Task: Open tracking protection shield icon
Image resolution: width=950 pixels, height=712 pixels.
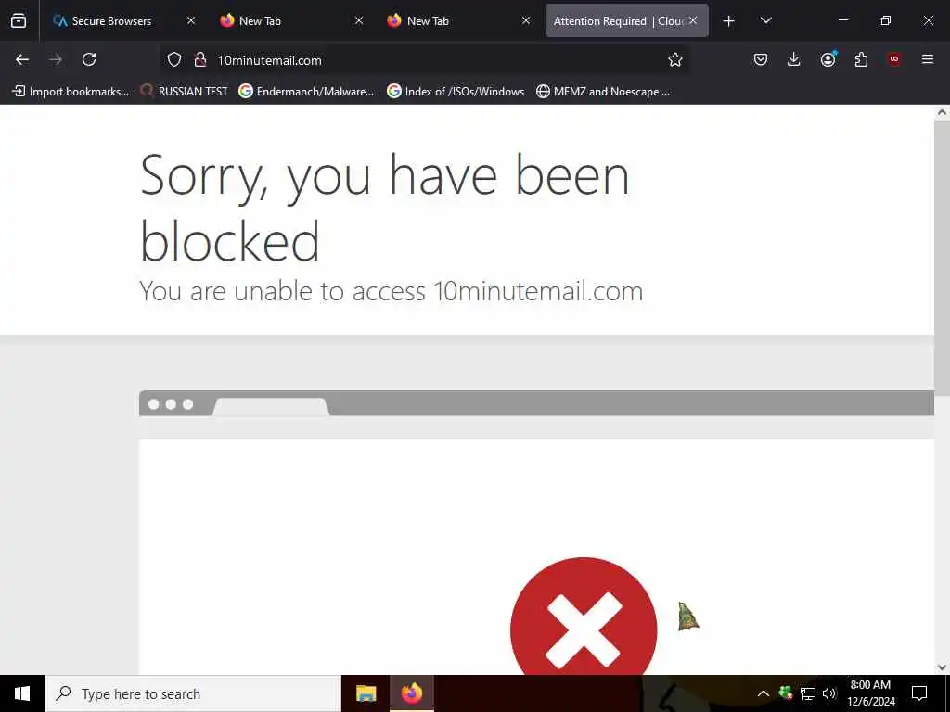Action: (174, 59)
